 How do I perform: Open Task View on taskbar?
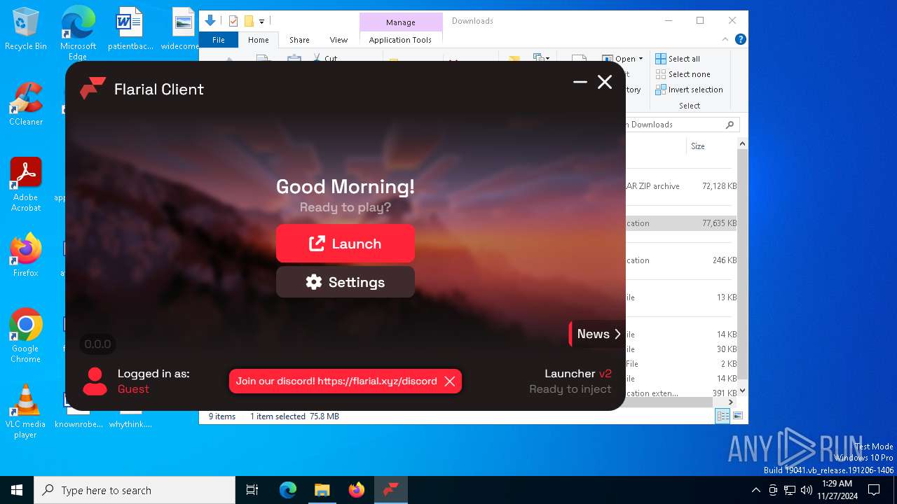(x=252, y=490)
